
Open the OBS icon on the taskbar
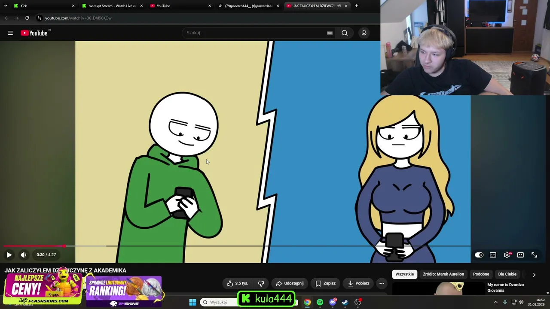click(358, 302)
